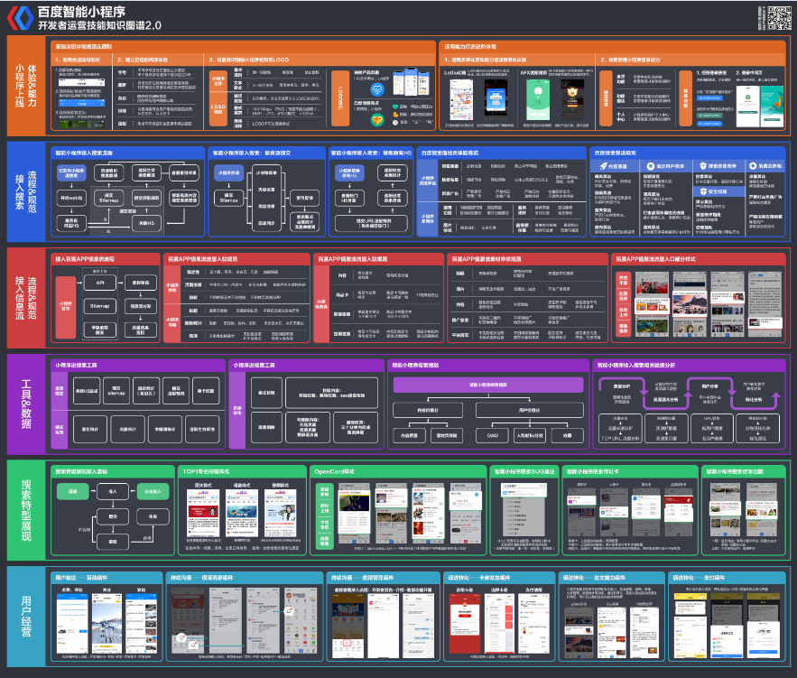Click the small duck icon under 凸显强调亮点
Viewport: 797px width, 678px height.
point(395,115)
